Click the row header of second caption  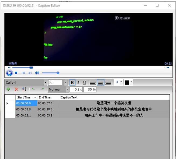10,109
